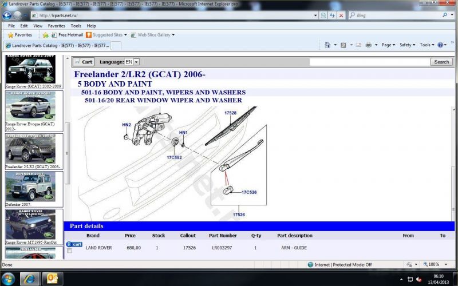Click the browser Forward button
This screenshot has width=458, height=286.
17,15
